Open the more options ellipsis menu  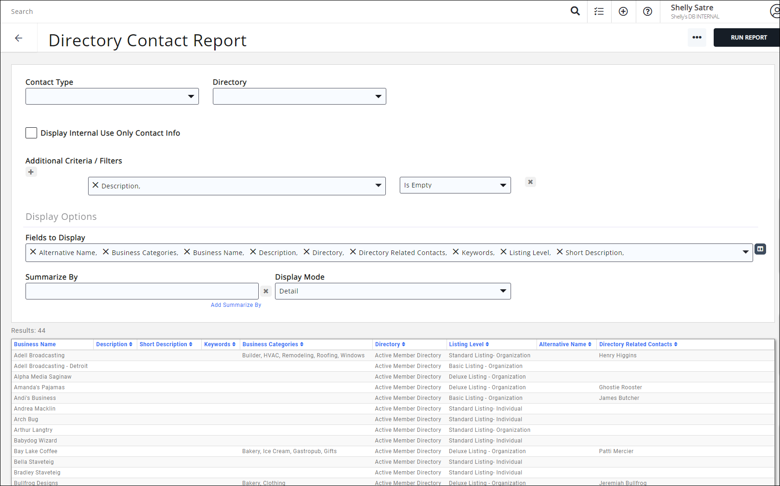(x=697, y=37)
